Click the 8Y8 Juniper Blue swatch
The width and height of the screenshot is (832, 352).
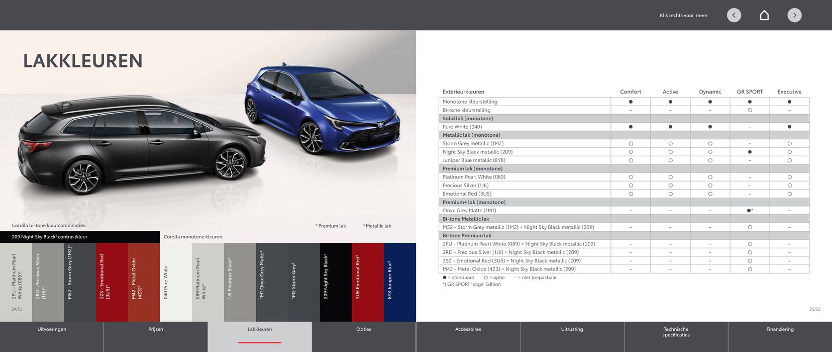[400, 282]
